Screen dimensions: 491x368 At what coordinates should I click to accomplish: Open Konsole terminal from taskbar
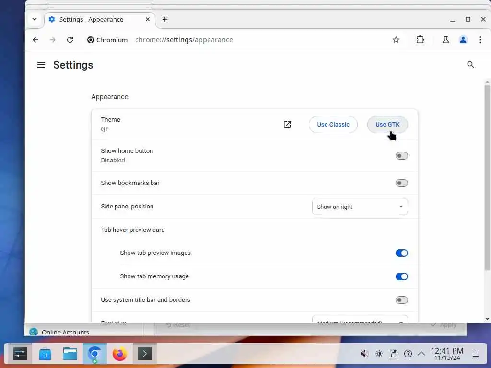(145, 354)
